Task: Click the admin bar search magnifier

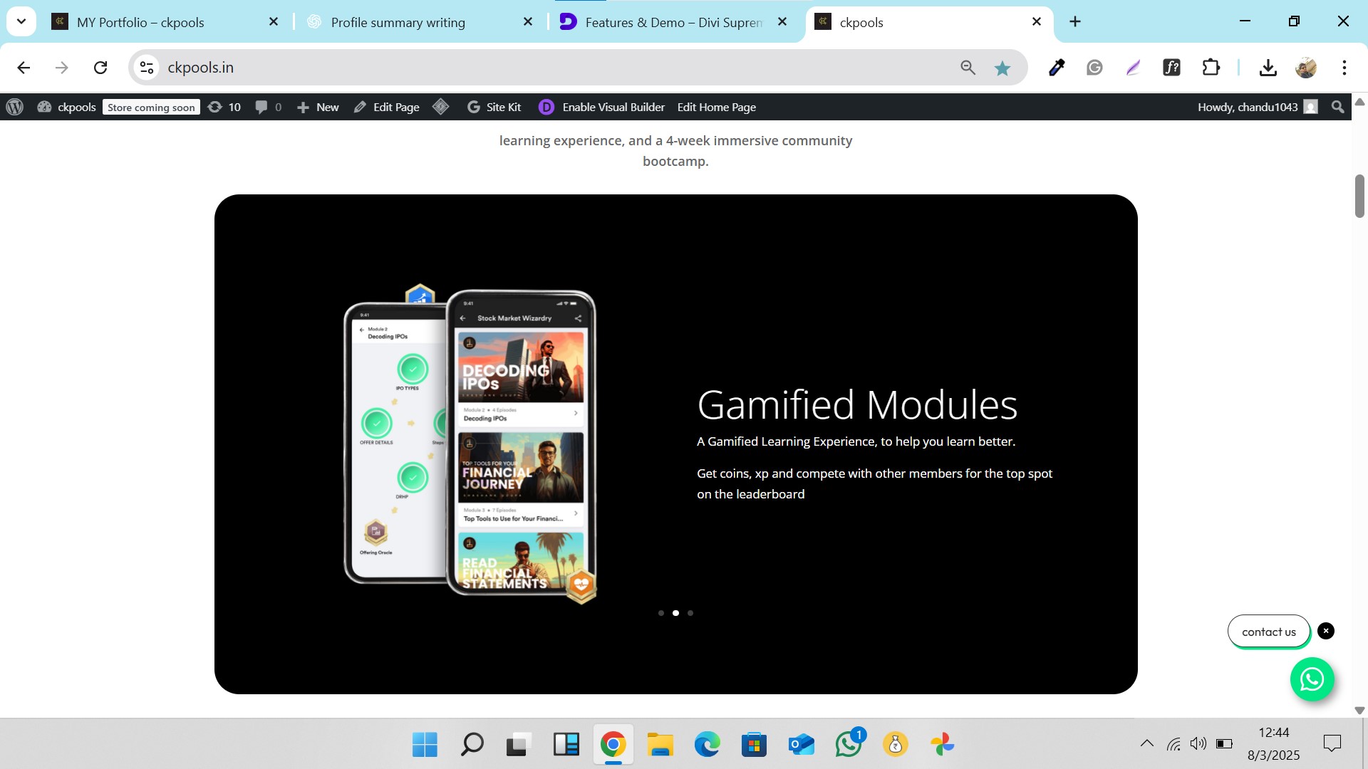Action: (1337, 107)
